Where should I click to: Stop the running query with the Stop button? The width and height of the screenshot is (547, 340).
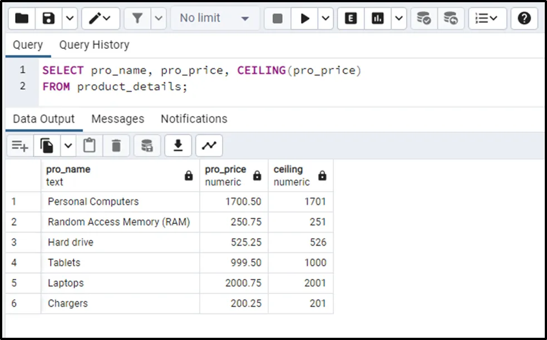(277, 18)
